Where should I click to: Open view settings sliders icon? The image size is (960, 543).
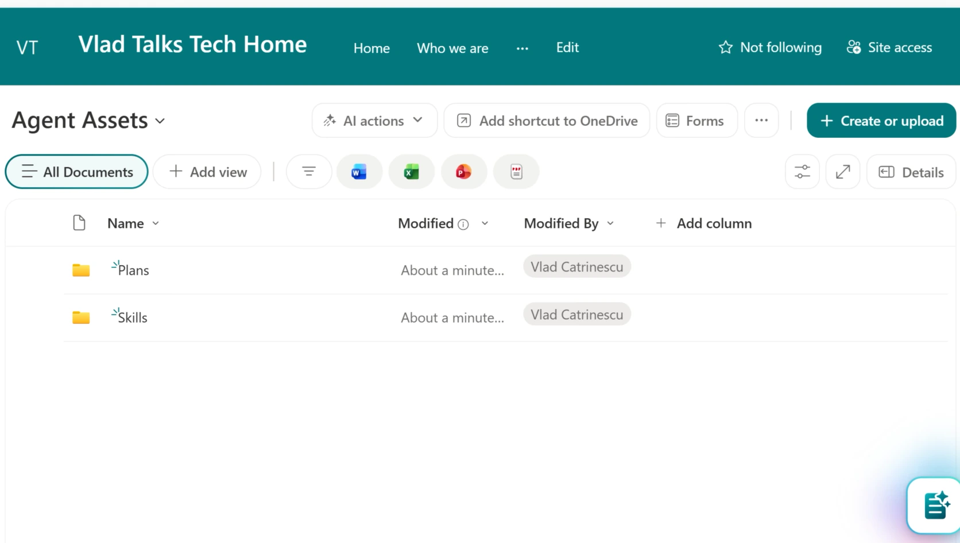point(802,172)
